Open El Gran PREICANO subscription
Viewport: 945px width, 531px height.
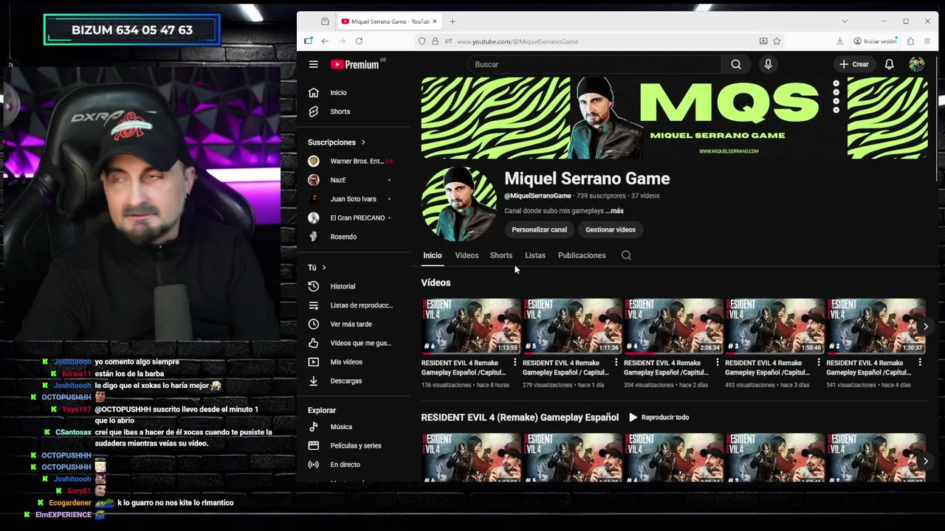359,218
